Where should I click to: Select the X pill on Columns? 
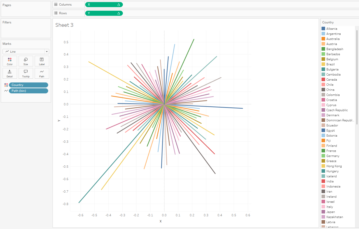[104, 5]
